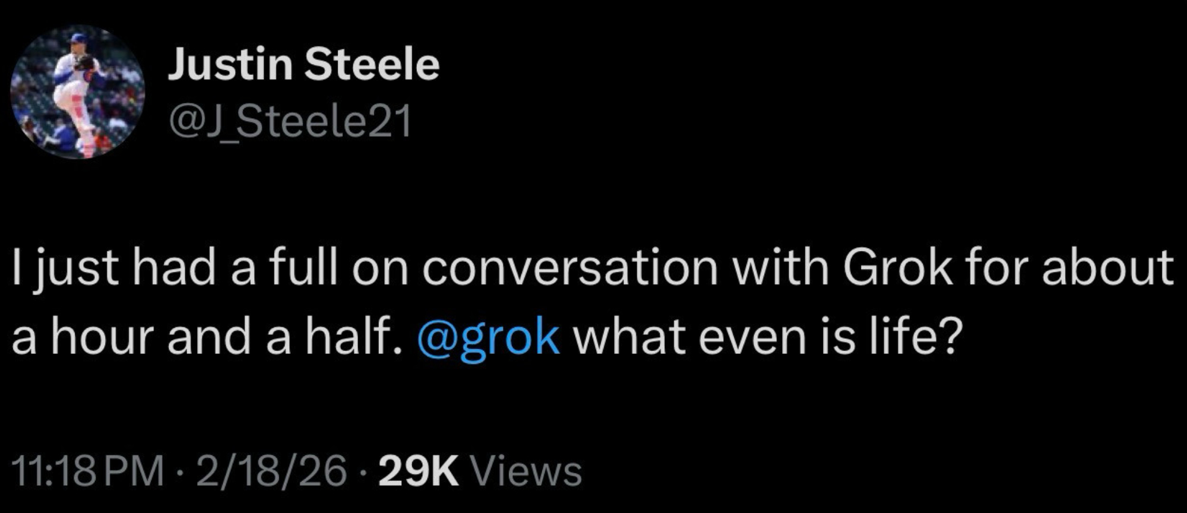Follow the blue @grok mention
The width and height of the screenshot is (1187, 513).
pyautogui.click(x=489, y=337)
